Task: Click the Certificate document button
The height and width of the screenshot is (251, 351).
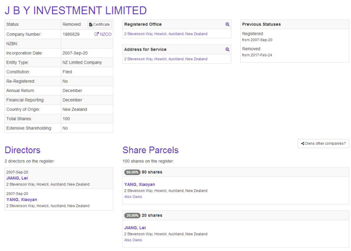Action: pos(100,24)
